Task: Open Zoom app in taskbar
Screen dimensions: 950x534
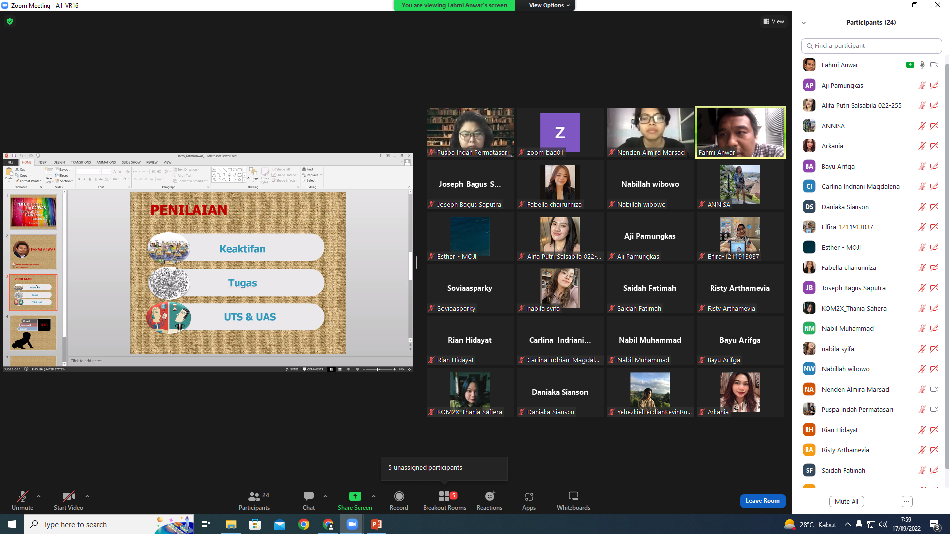Action: tap(352, 524)
